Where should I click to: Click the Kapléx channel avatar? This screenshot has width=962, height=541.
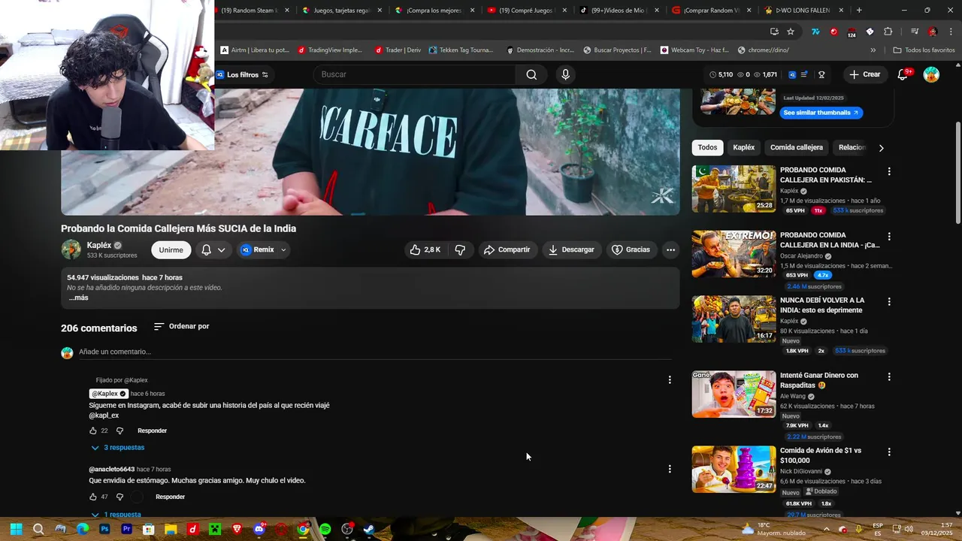click(71, 249)
